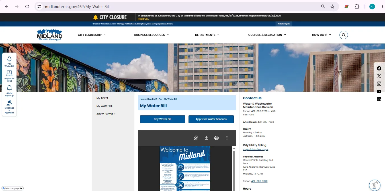
Task: Open the Read On... closure link
Action: pos(143,19)
